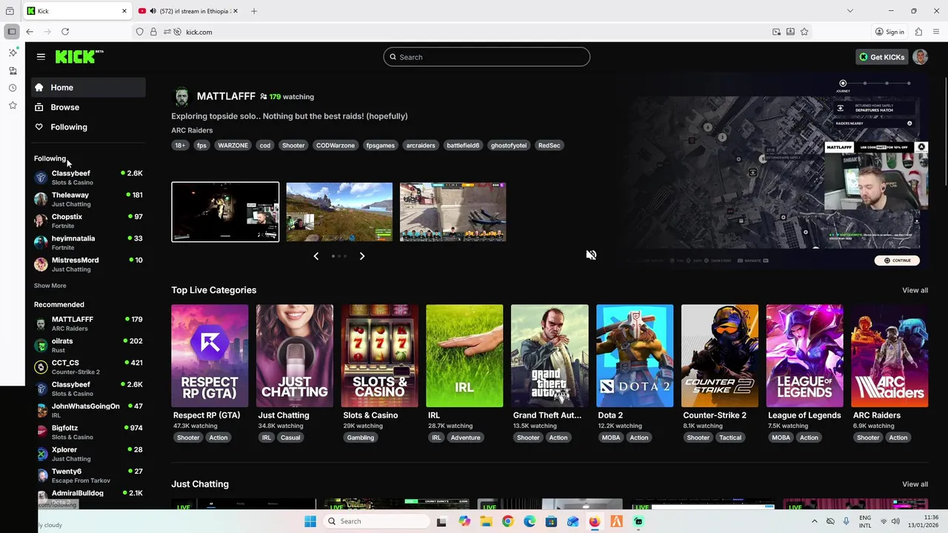Open File Explorer from the taskbar
The image size is (948, 533).
(x=486, y=521)
